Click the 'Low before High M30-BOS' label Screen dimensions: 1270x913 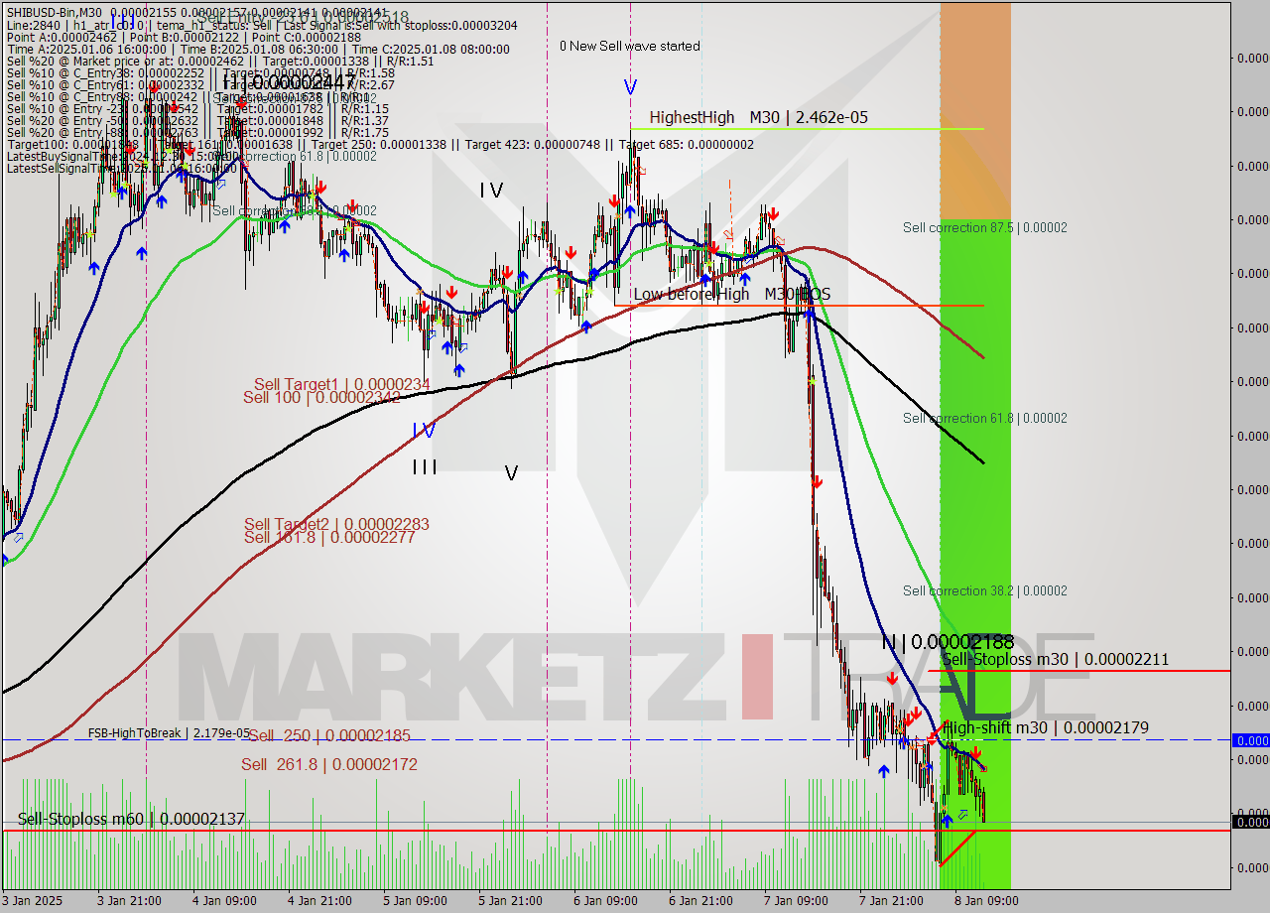[732, 294]
